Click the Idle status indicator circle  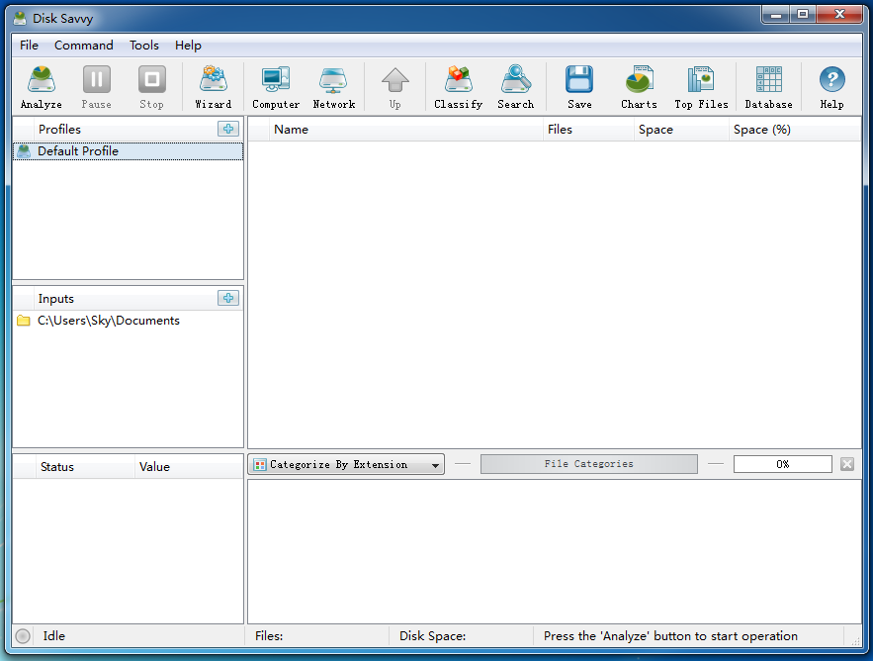[23, 636]
